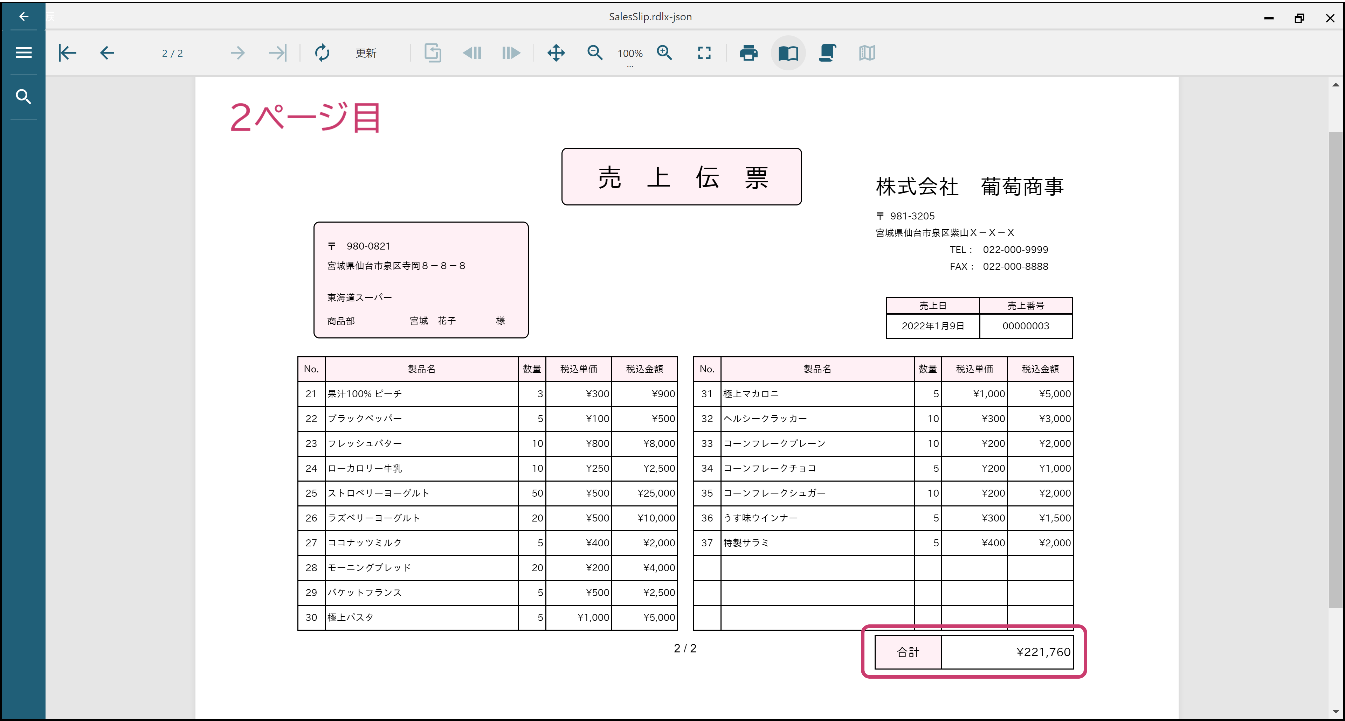
Task: Click the refresh circular arrow icon
Action: (x=322, y=53)
